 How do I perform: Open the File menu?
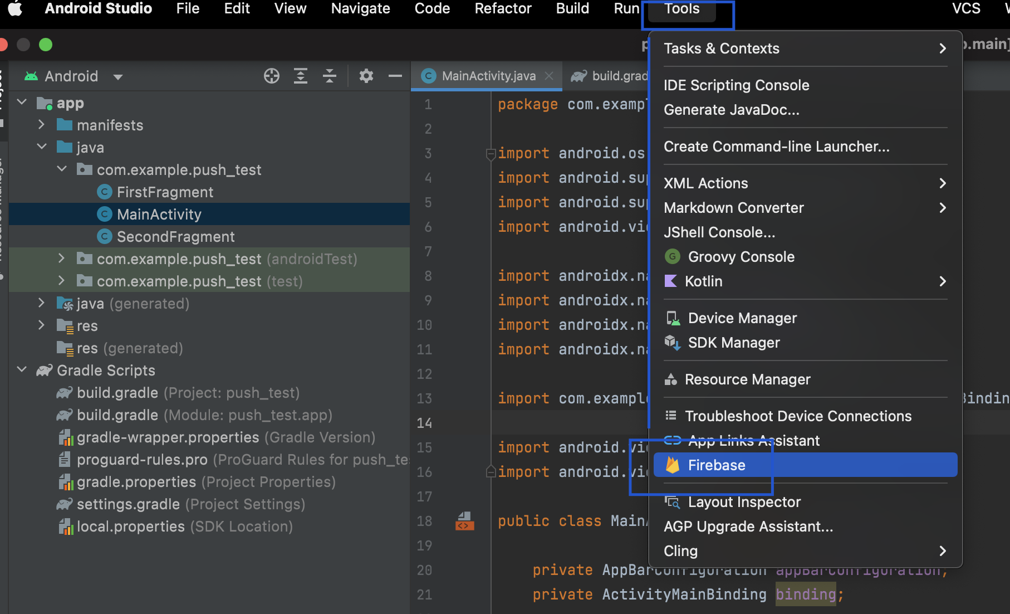click(188, 9)
